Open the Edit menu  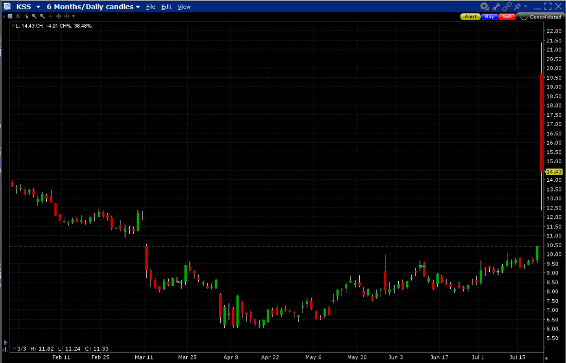click(x=166, y=7)
